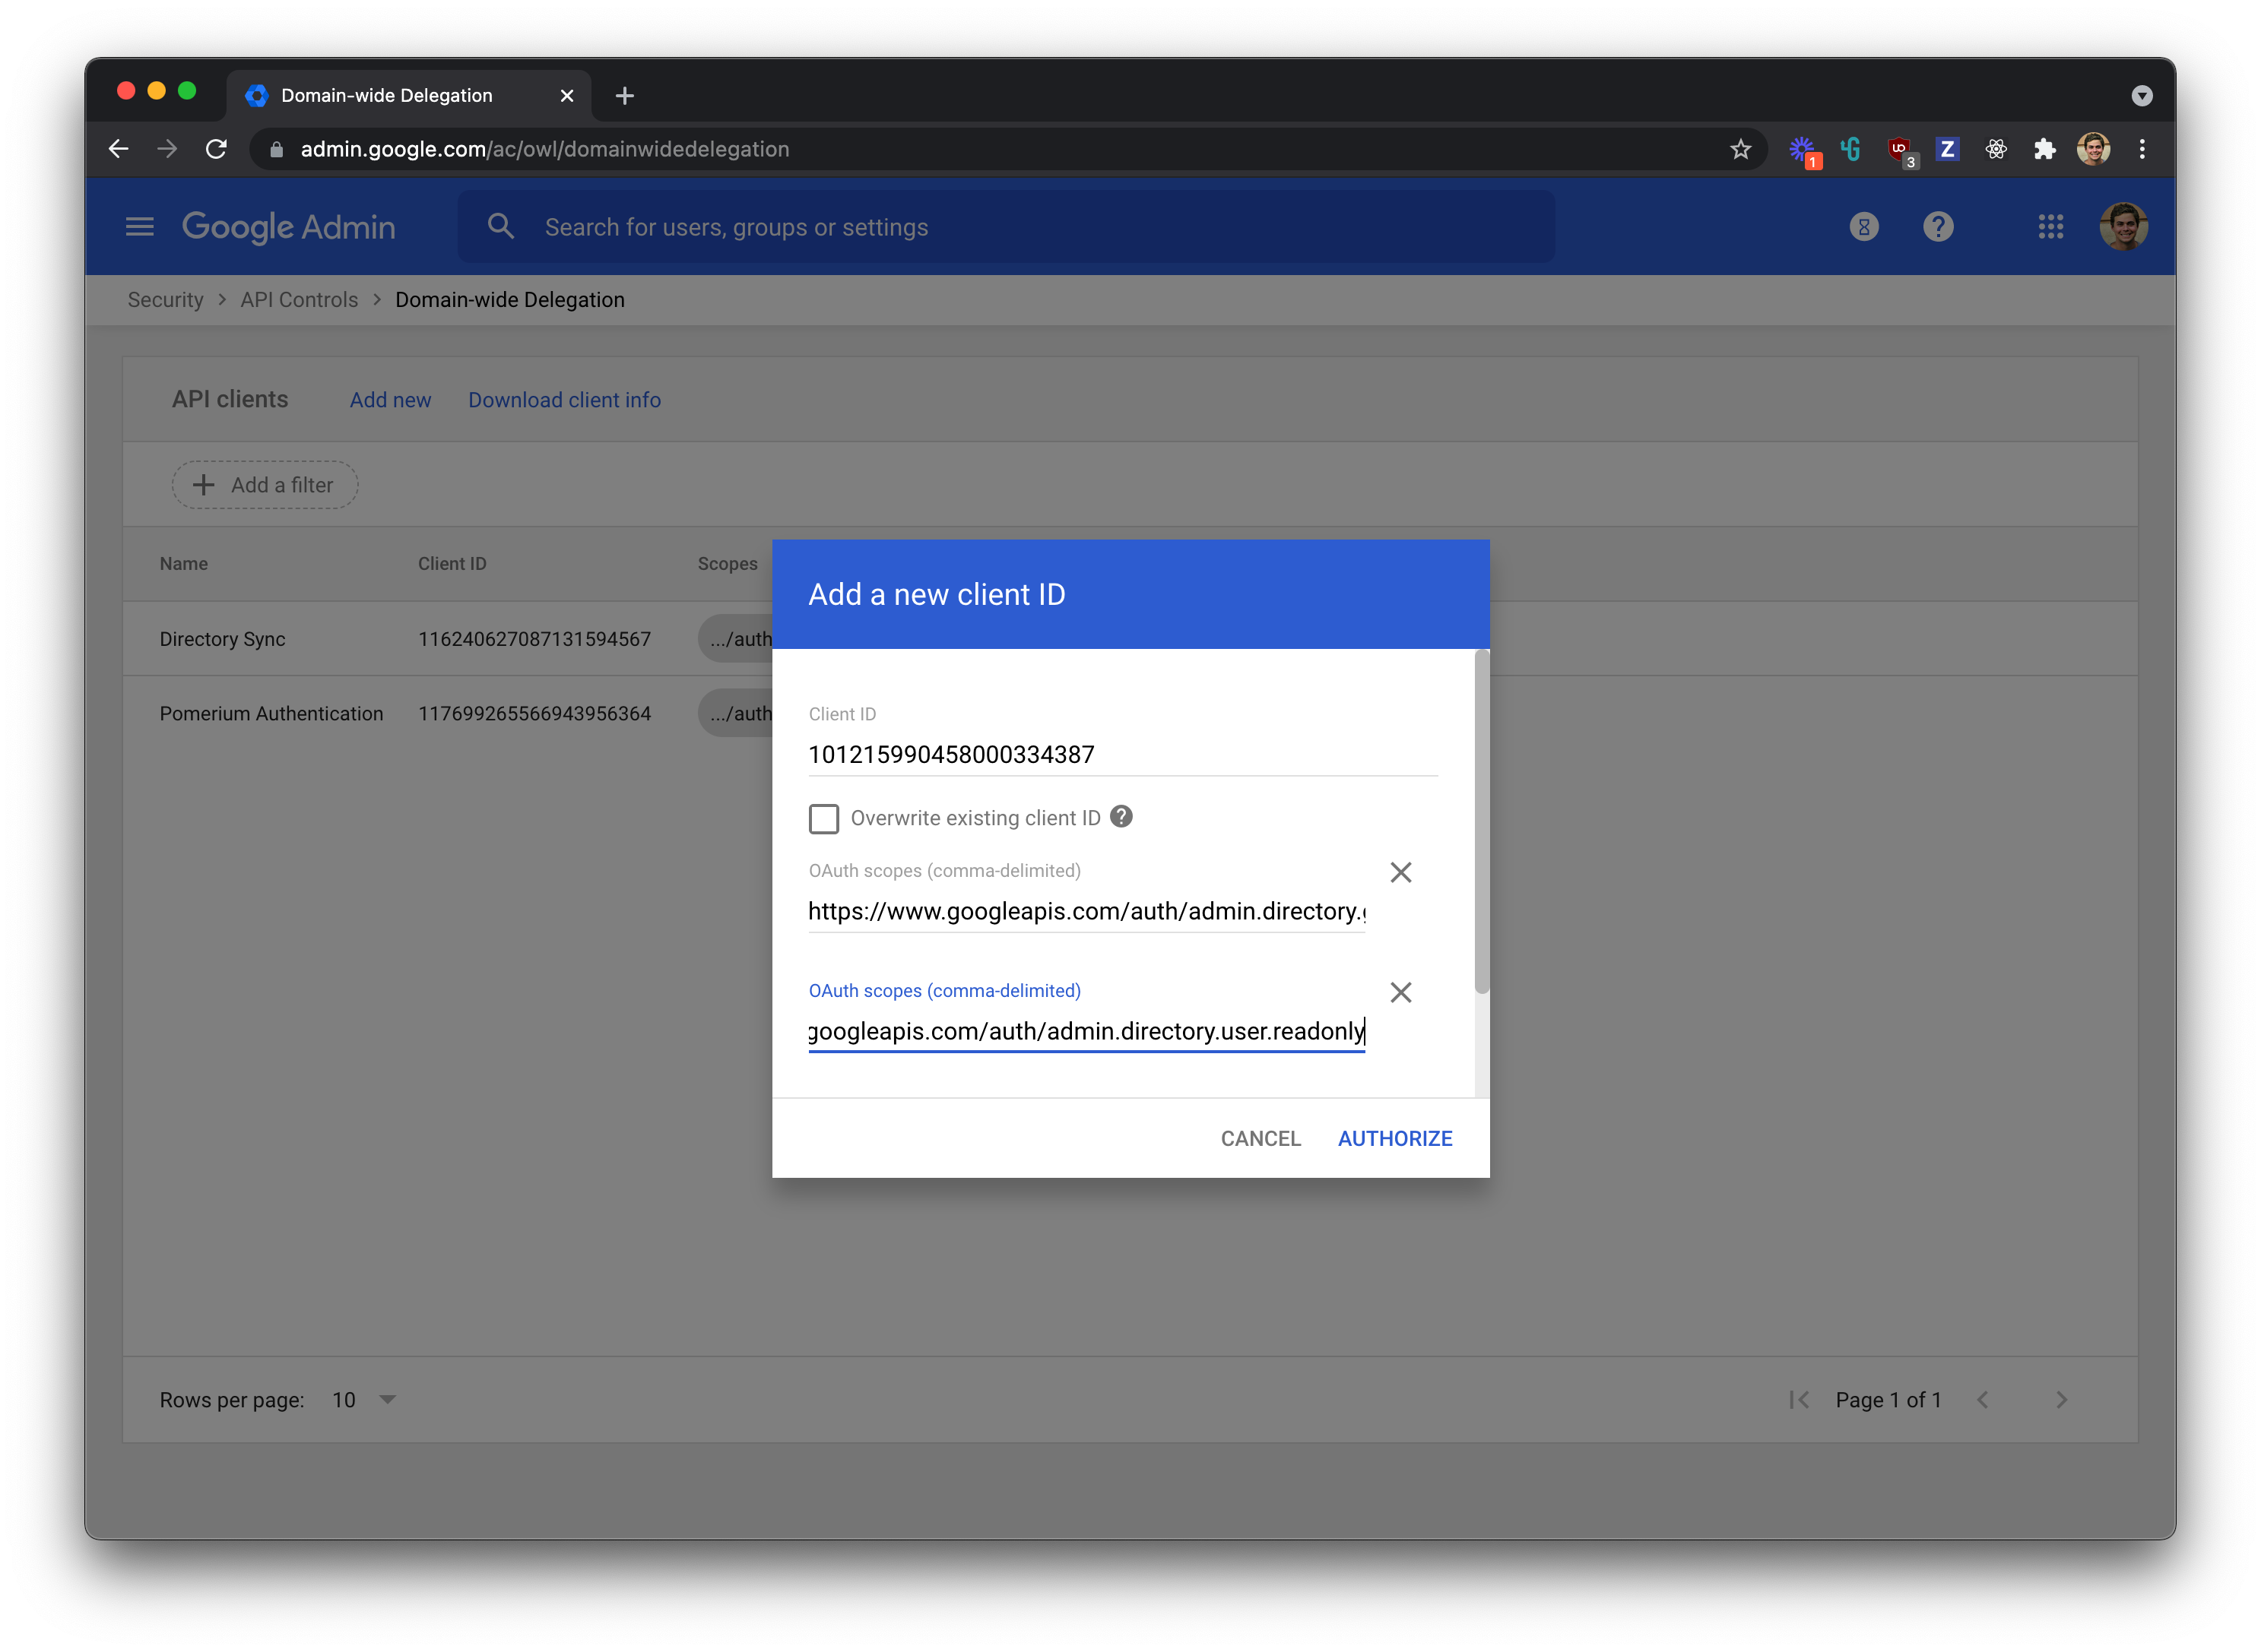Remove the second OAuth scopes field
Image resolution: width=2261 pixels, height=1652 pixels.
click(1400, 992)
